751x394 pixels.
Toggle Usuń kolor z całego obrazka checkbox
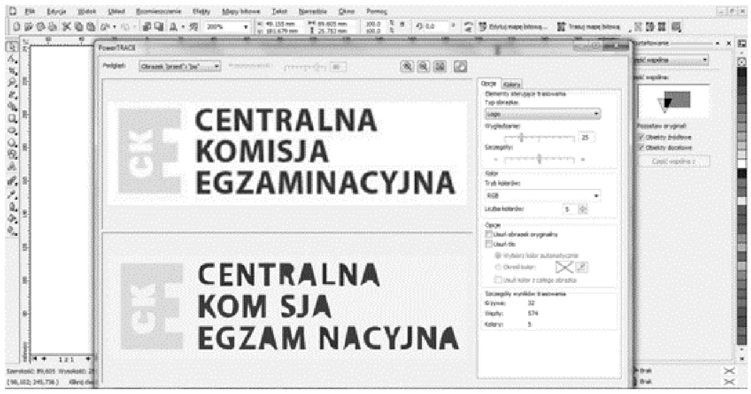coord(498,280)
